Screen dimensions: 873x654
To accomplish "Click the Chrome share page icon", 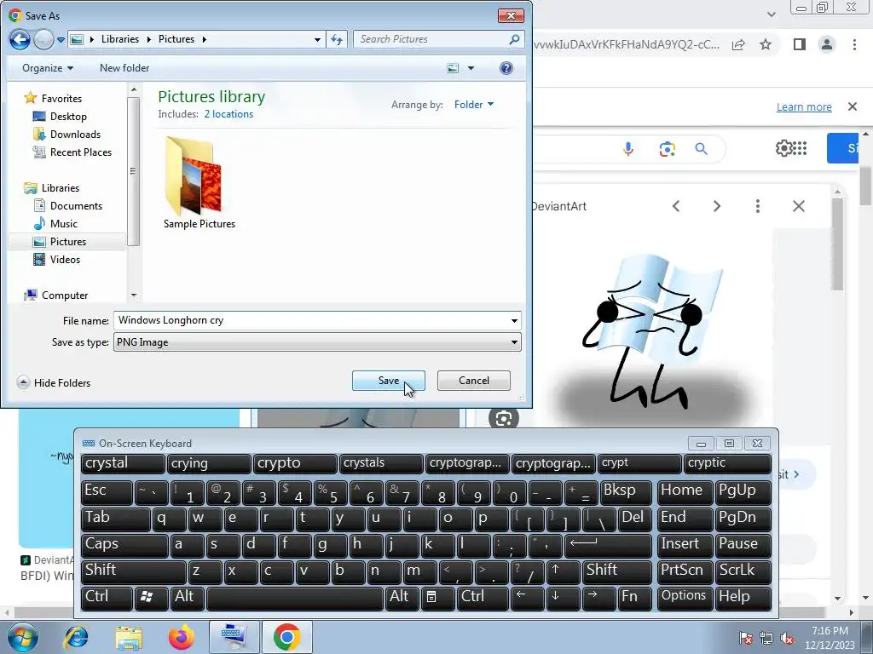I will (738, 44).
